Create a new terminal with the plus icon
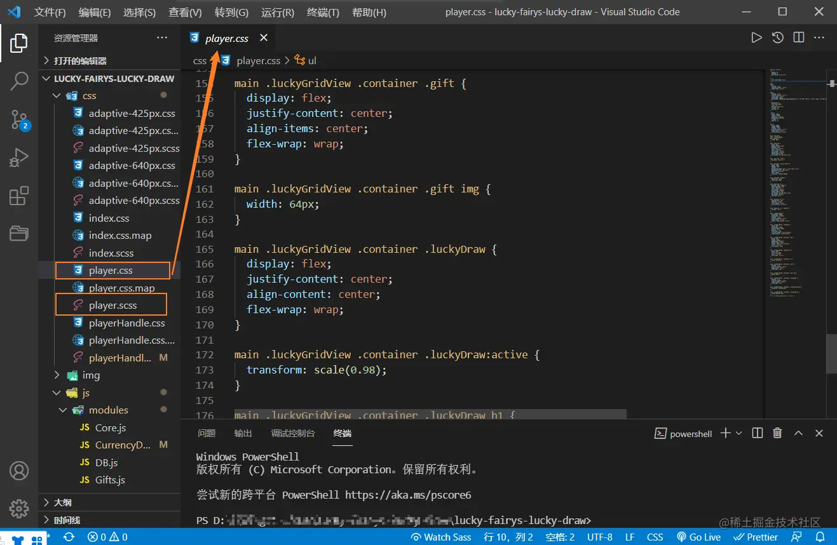Image resolution: width=837 pixels, height=545 pixels. point(725,433)
